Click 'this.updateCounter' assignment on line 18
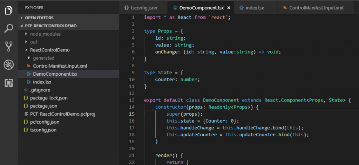 pyautogui.click(x=191, y=135)
